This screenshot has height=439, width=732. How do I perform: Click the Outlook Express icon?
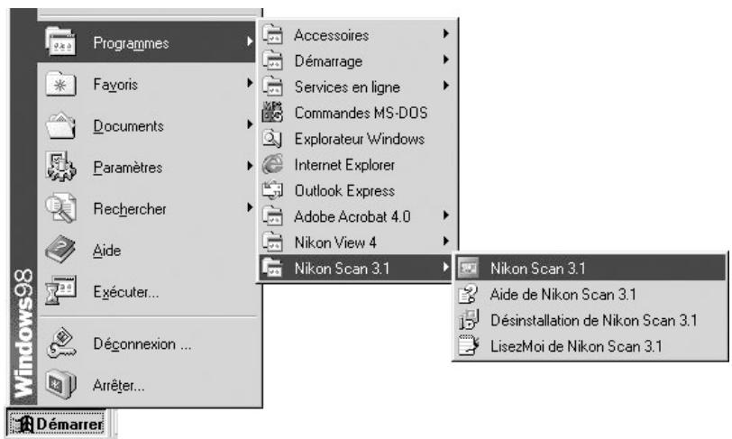272,190
